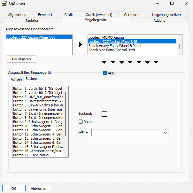Enable the Dauer checkbox

tap(81, 122)
